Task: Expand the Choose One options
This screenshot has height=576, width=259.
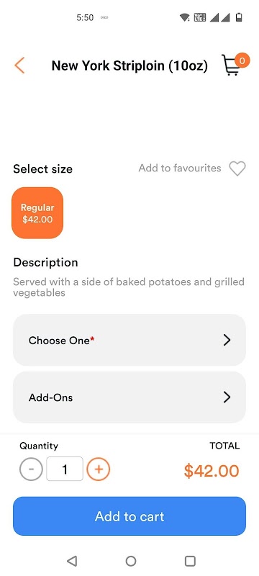Action: tap(129, 340)
